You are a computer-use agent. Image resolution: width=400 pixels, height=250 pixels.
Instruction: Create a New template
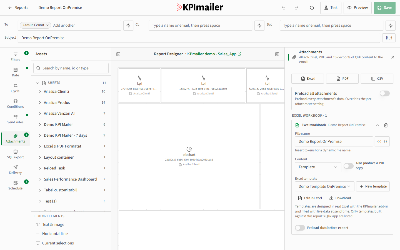[373, 186]
